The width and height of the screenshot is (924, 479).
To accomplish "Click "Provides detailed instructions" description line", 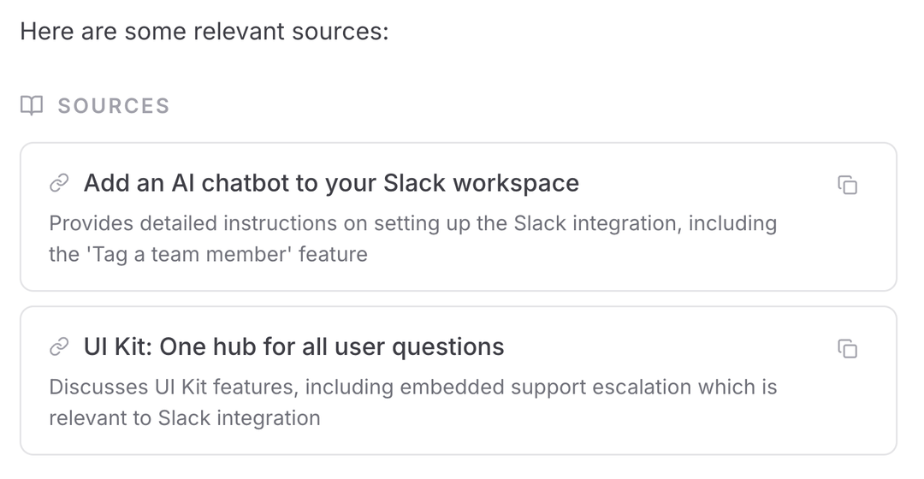I will pos(412,223).
